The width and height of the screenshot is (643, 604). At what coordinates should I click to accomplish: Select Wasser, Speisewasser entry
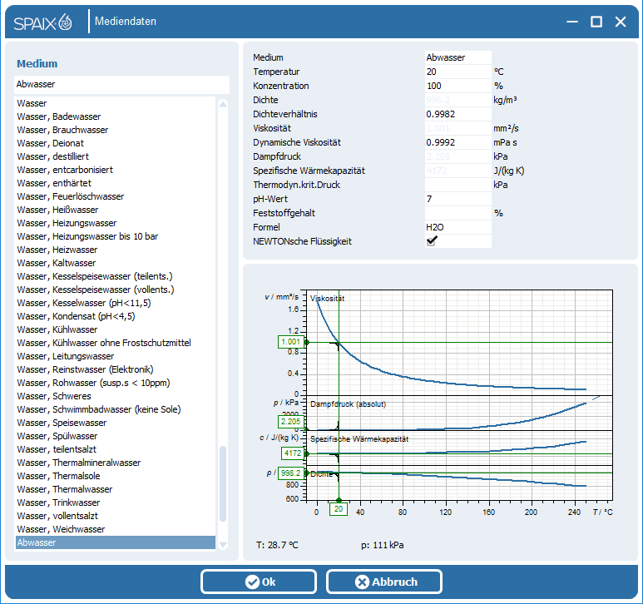[x=116, y=423]
